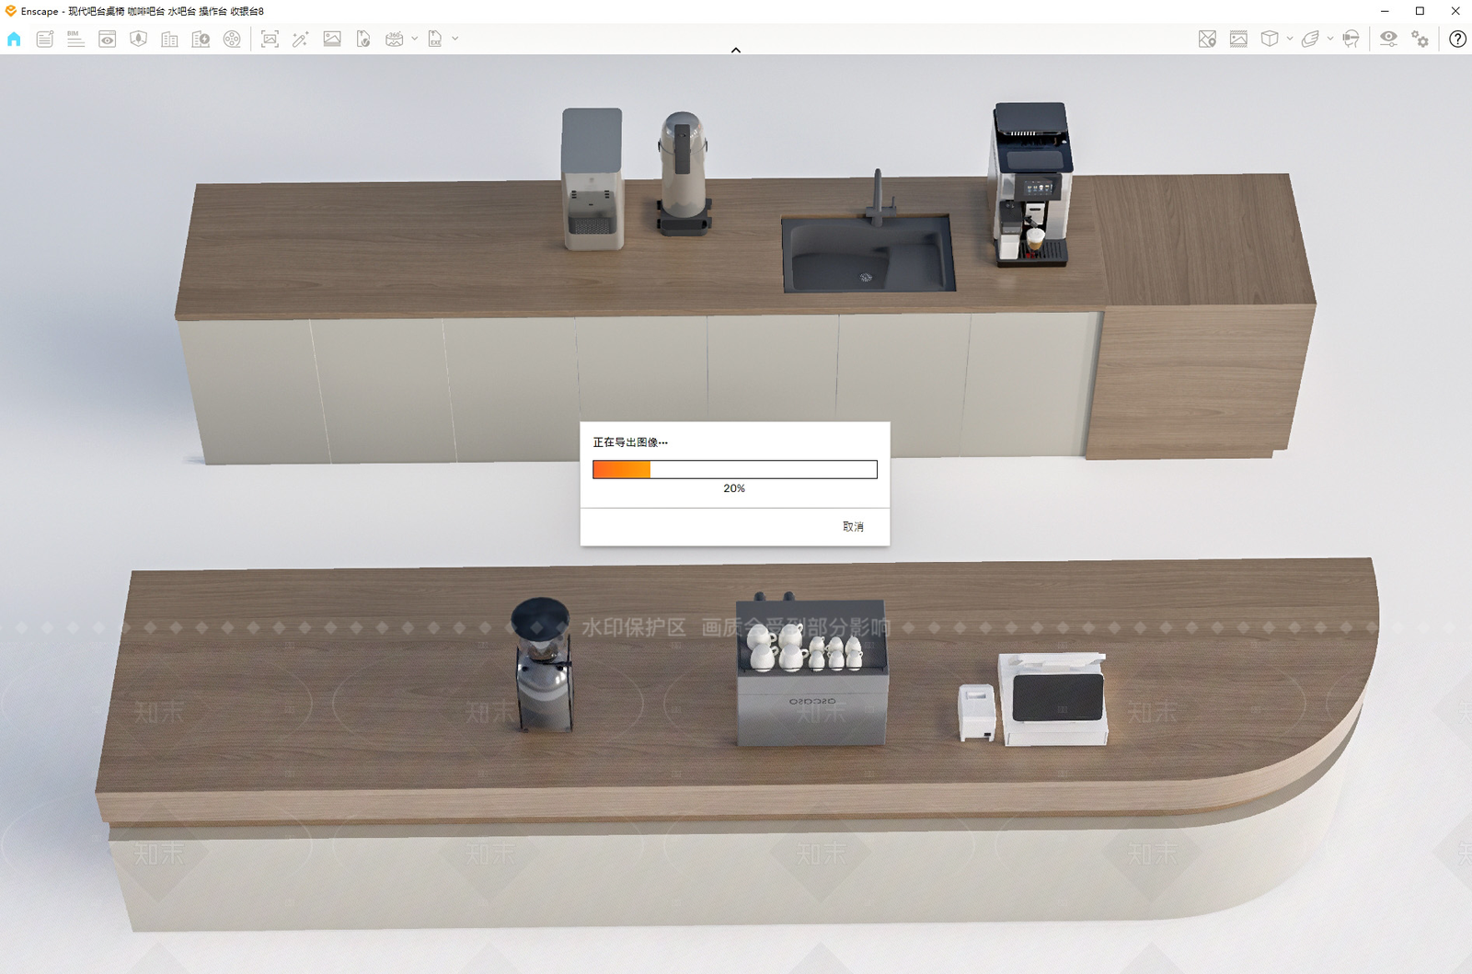This screenshot has height=974, width=1472.
Task: Go to the Enscape home icon
Action: tap(14, 39)
